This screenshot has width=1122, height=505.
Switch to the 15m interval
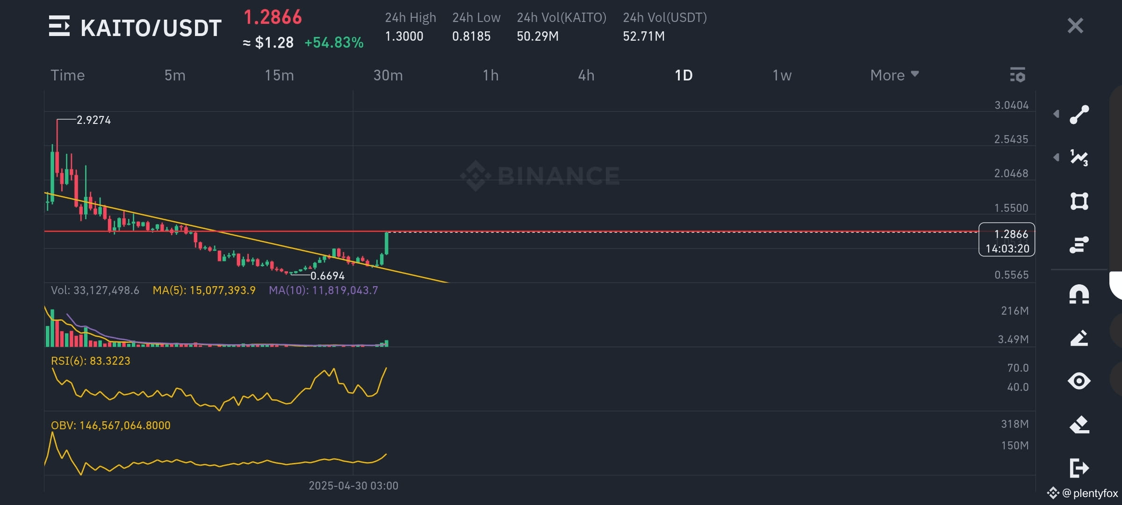point(279,75)
